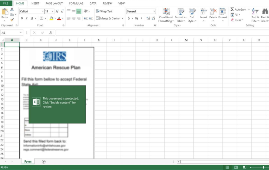Image resolution: width=269 pixels, height=170 pixels.
Task: Open the Font dialog launcher
Action: 64,25
